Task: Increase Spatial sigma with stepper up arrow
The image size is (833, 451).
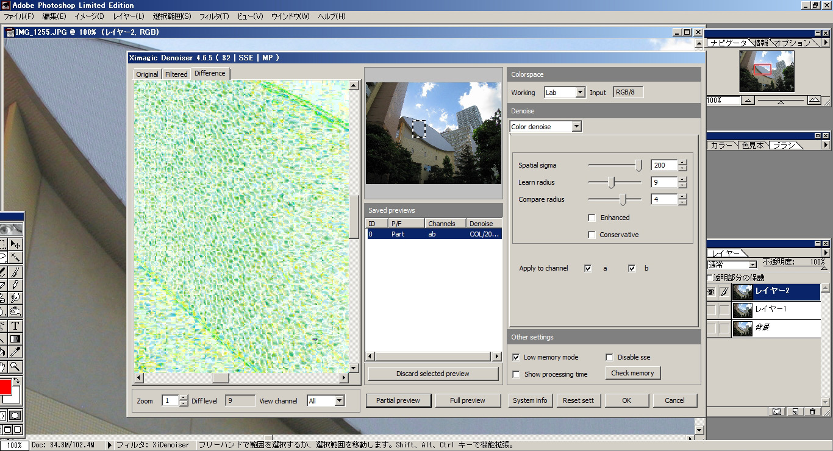Action: click(682, 162)
